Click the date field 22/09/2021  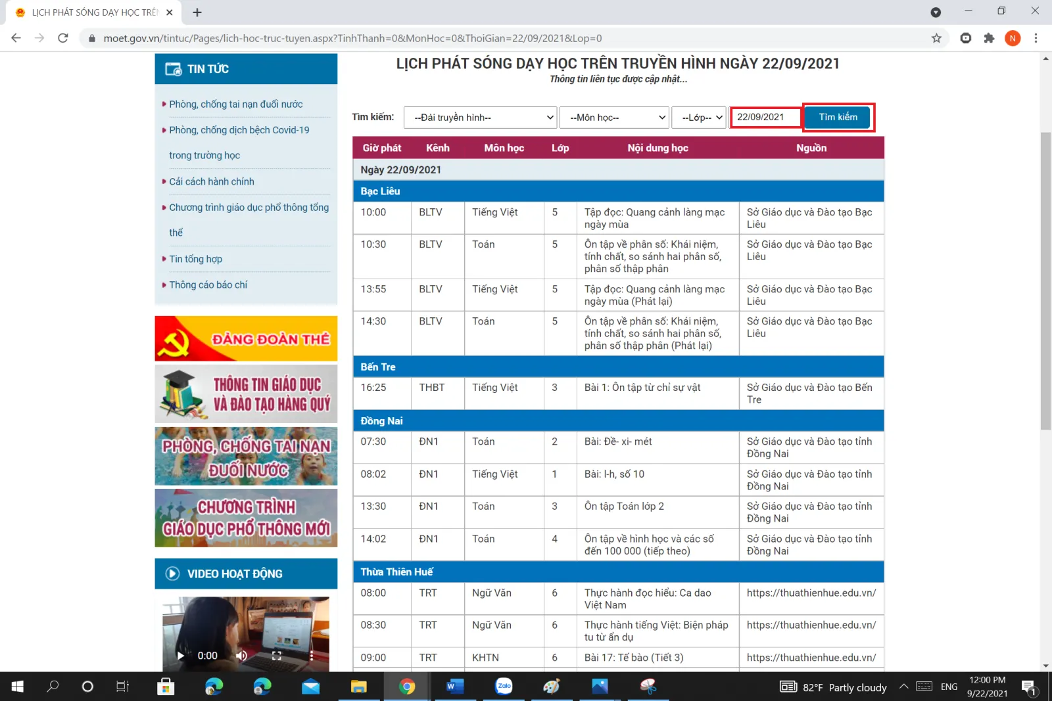(765, 117)
